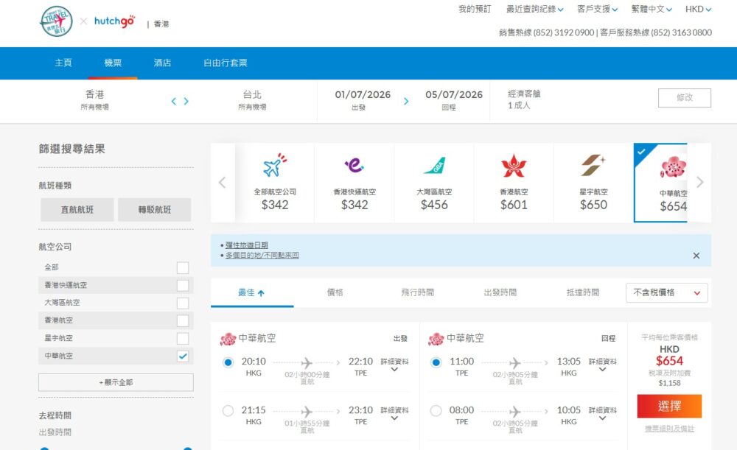Show next airlines in the carousel

700,182
